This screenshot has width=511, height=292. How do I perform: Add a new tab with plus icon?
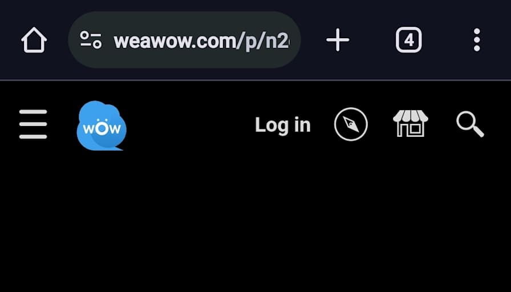pyautogui.click(x=338, y=40)
